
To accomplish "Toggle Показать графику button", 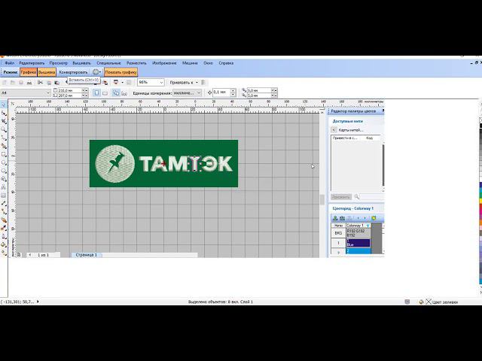I will 120,72.
